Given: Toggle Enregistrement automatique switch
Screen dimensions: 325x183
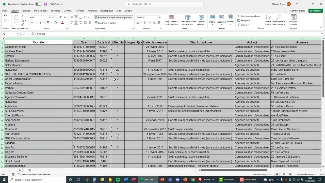Looking at the screenshot, I should [x=38, y=4].
